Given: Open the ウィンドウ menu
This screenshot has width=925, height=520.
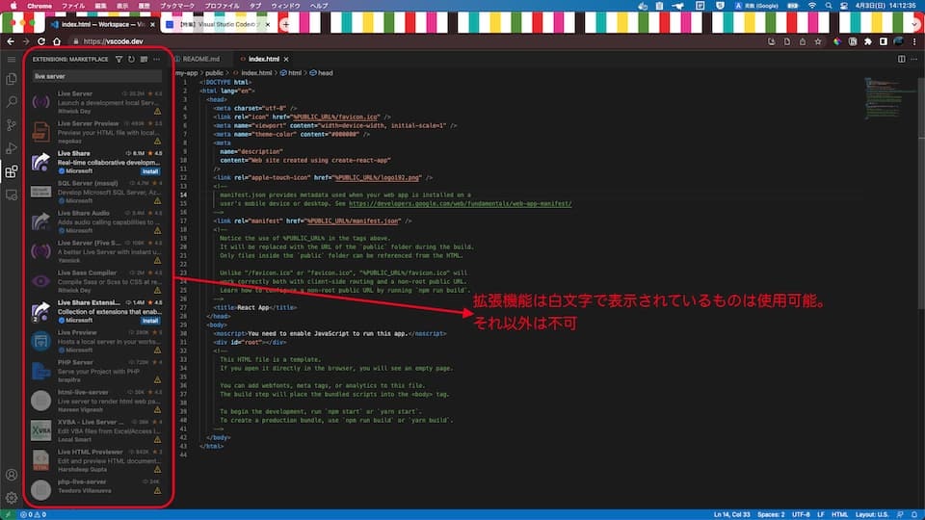Looking at the screenshot, I should pyautogui.click(x=285, y=6).
